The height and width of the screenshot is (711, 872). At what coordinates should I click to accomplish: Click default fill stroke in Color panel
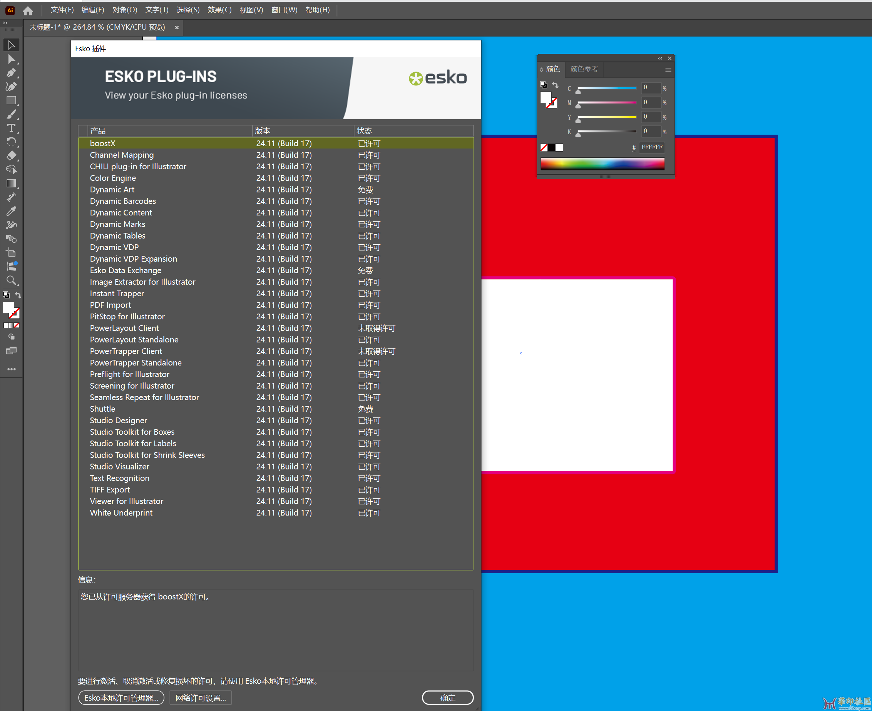tap(543, 85)
